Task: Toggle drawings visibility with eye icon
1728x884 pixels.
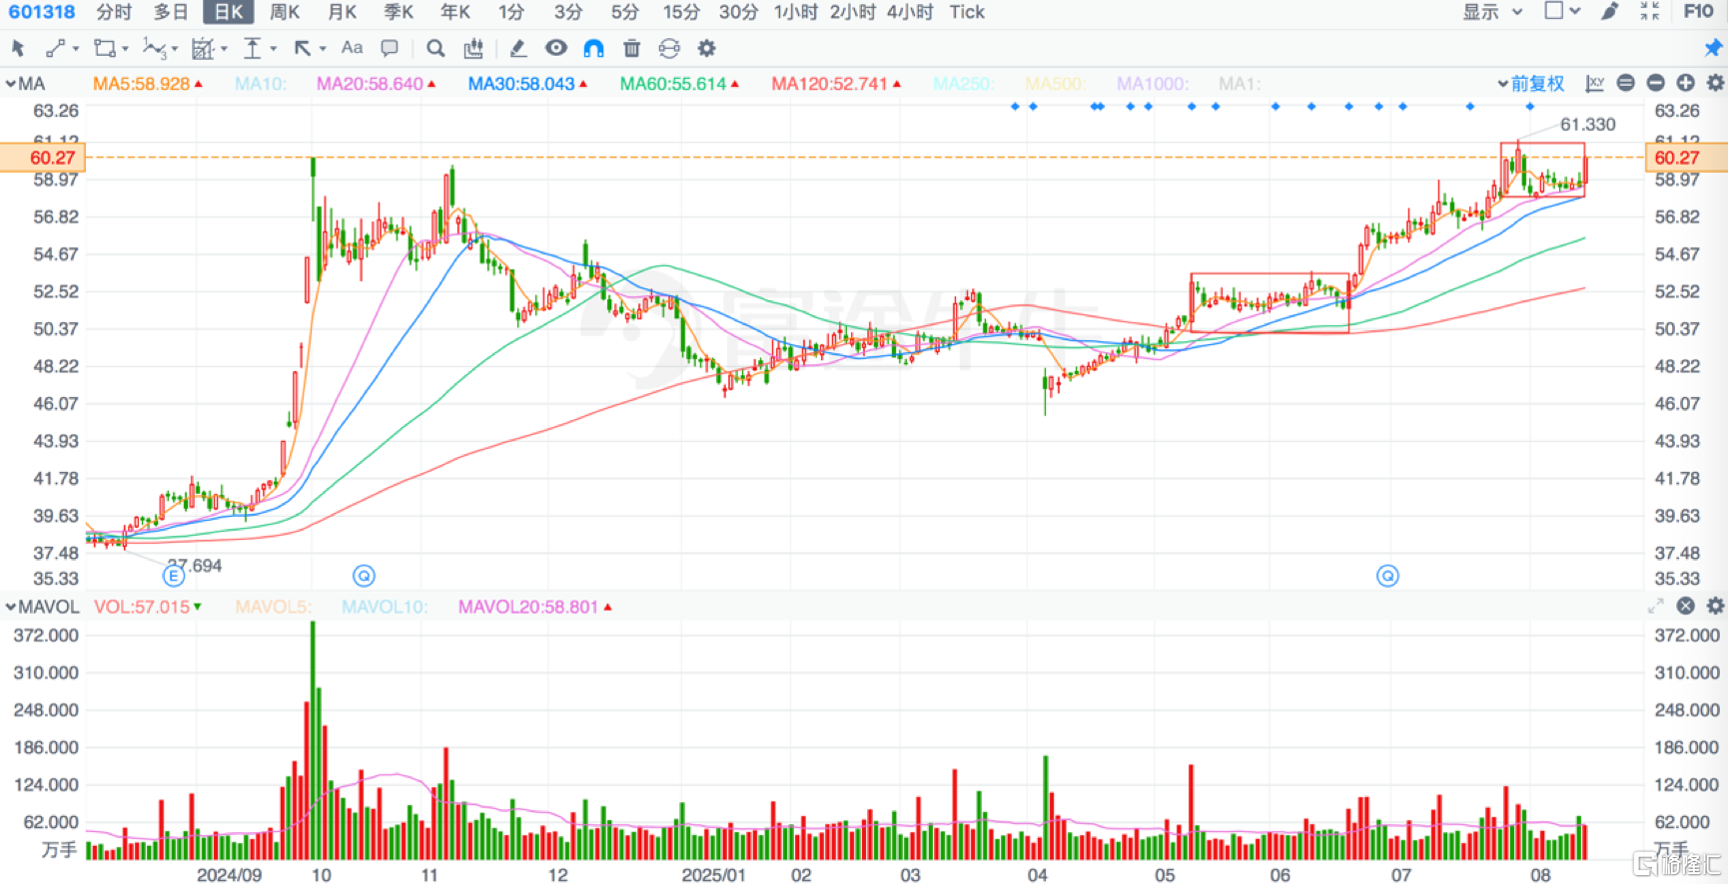Action: [555, 48]
